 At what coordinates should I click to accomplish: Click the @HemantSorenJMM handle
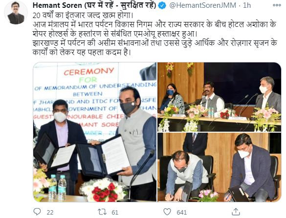pos(202,5)
